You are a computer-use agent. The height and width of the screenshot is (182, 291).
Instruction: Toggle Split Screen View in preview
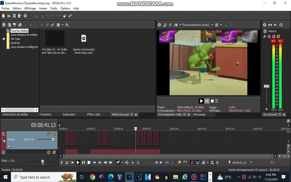tap(176, 25)
